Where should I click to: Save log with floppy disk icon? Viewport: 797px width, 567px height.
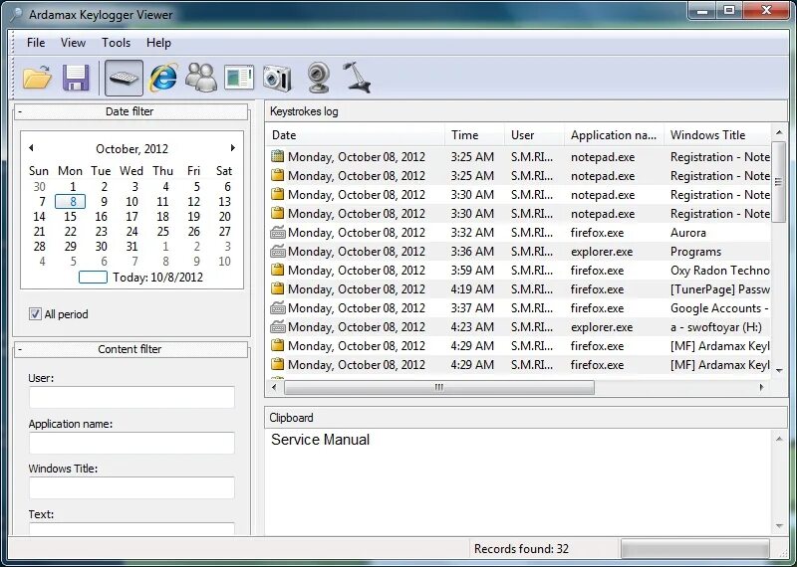(x=76, y=79)
